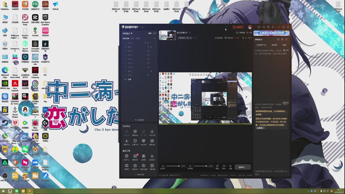345x194 pixels.
Task: Toggle visibility of source 文本 2
Action: (148, 67)
